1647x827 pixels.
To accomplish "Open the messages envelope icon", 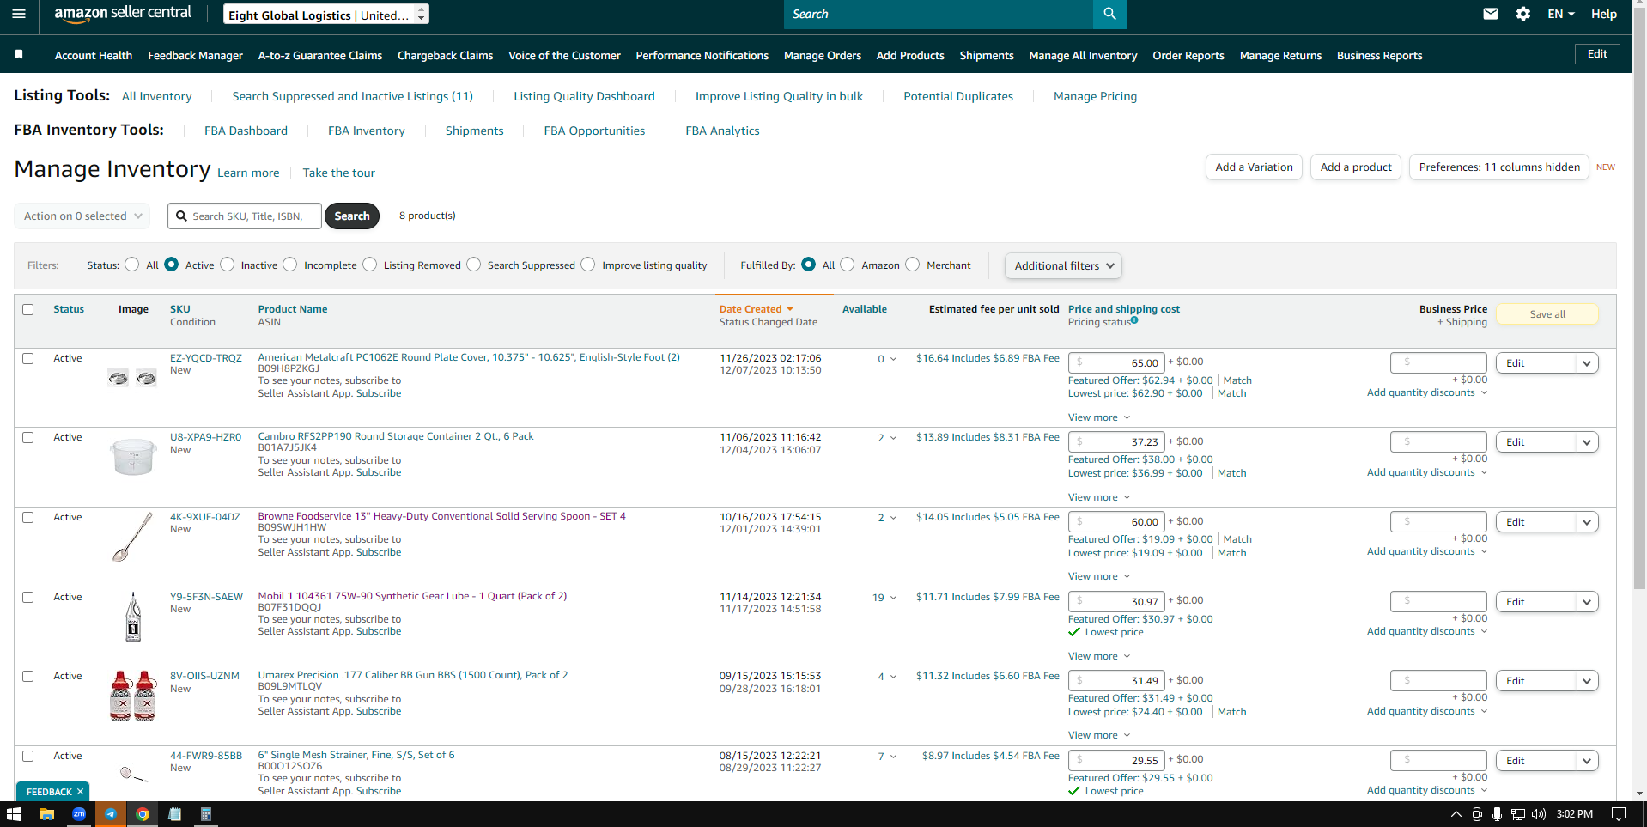I will point(1491,14).
